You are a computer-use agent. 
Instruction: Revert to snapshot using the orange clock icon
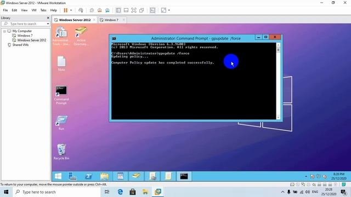[100, 10]
